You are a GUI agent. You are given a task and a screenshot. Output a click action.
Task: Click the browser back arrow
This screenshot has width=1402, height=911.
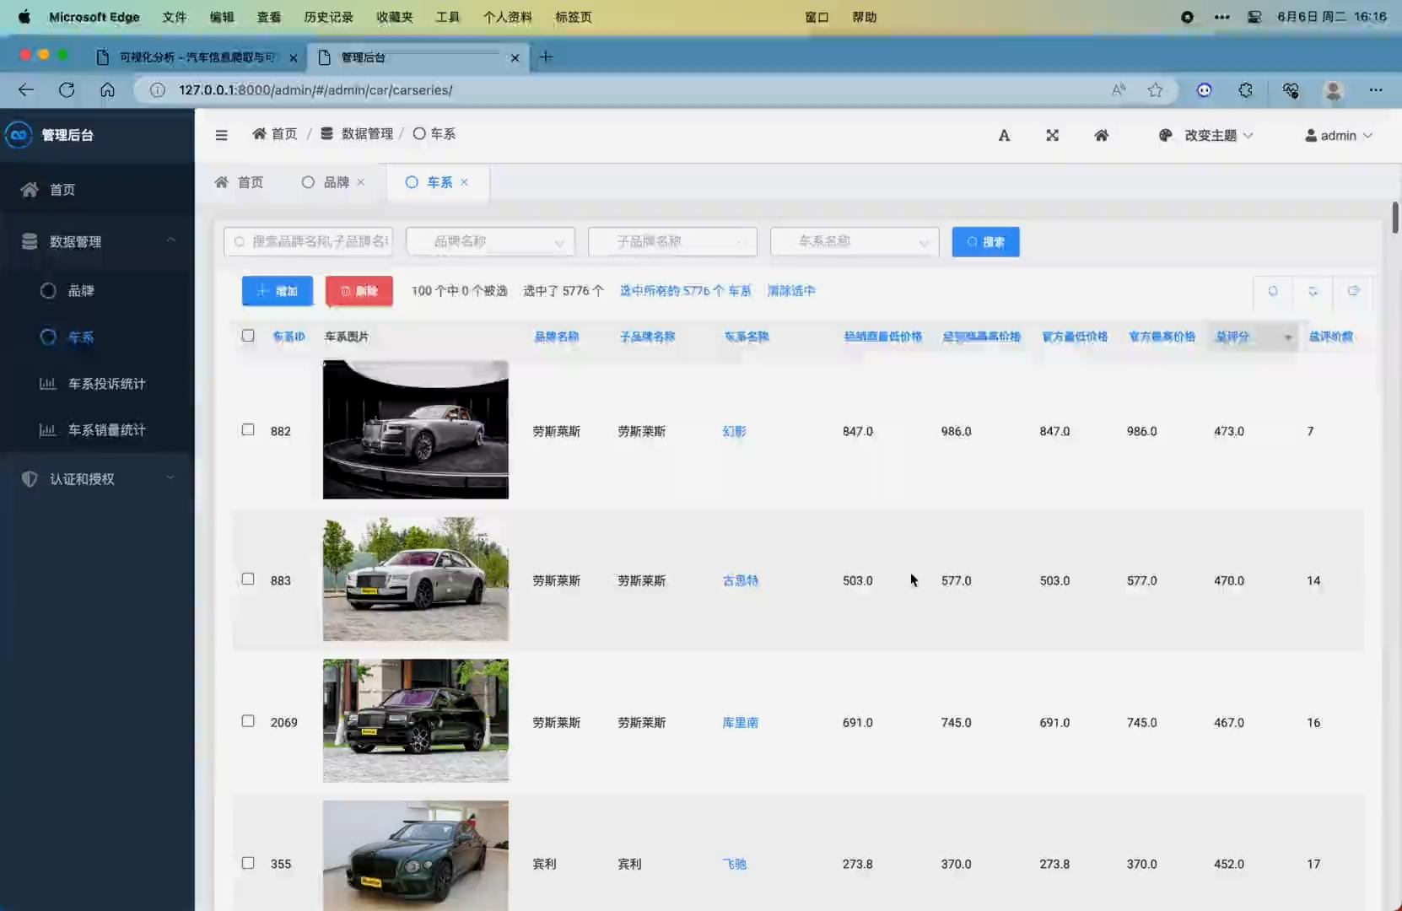click(x=26, y=90)
